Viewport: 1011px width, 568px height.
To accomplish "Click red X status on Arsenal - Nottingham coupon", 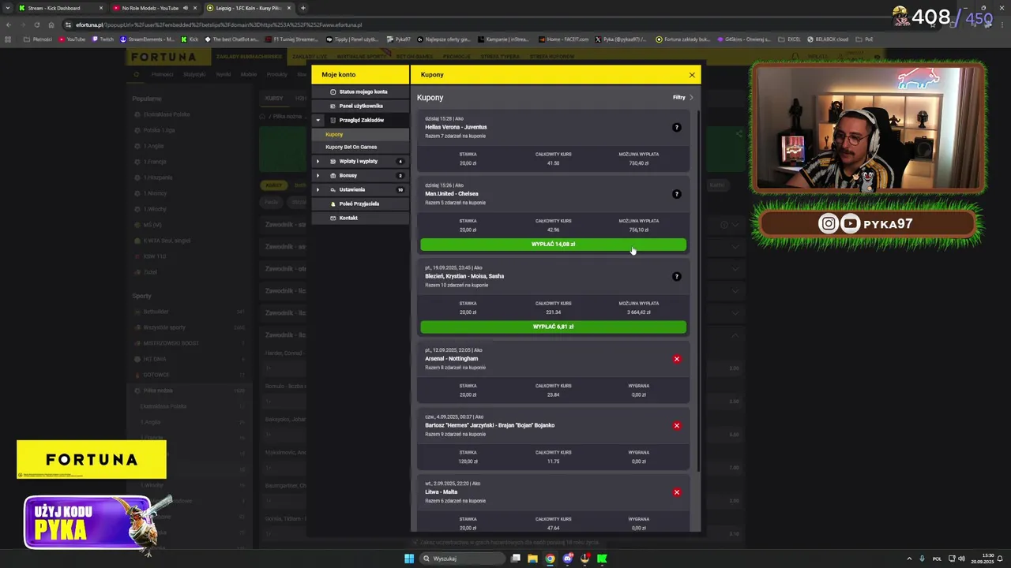I will click(x=676, y=359).
